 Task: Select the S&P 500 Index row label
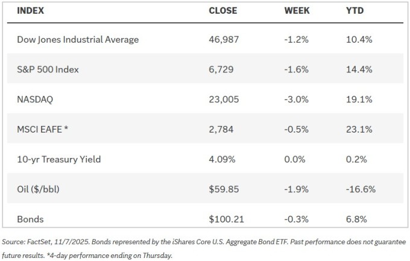[x=48, y=69]
